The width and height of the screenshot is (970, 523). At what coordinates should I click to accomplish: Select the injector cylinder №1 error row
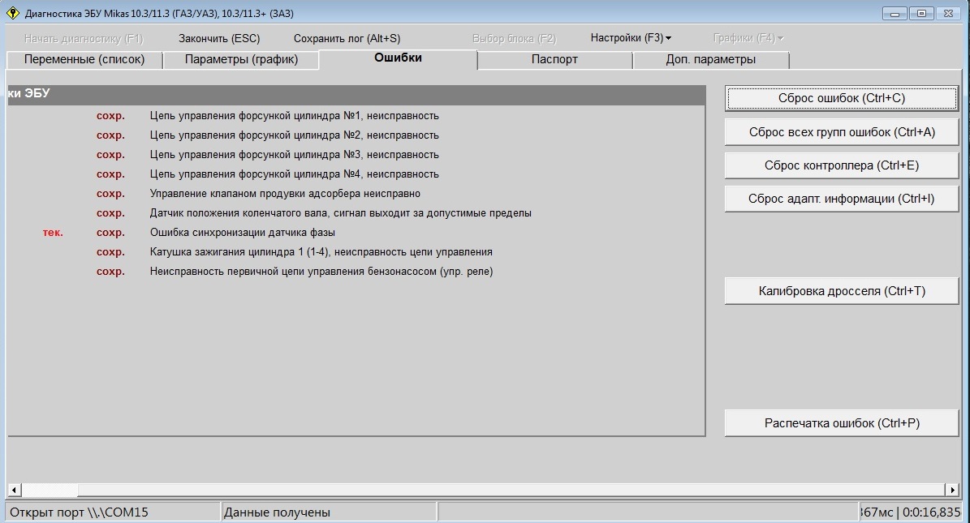pyautogui.click(x=294, y=116)
